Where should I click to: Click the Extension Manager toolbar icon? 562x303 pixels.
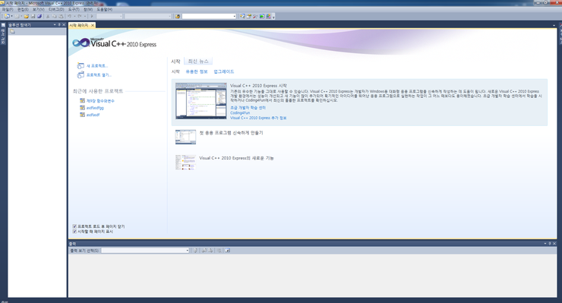click(x=268, y=16)
